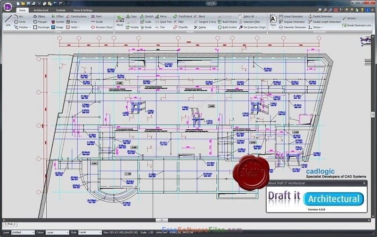Pick the Circle tool in ribbon
The width and height of the screenshot is (377, 237).
click(20, 22)
